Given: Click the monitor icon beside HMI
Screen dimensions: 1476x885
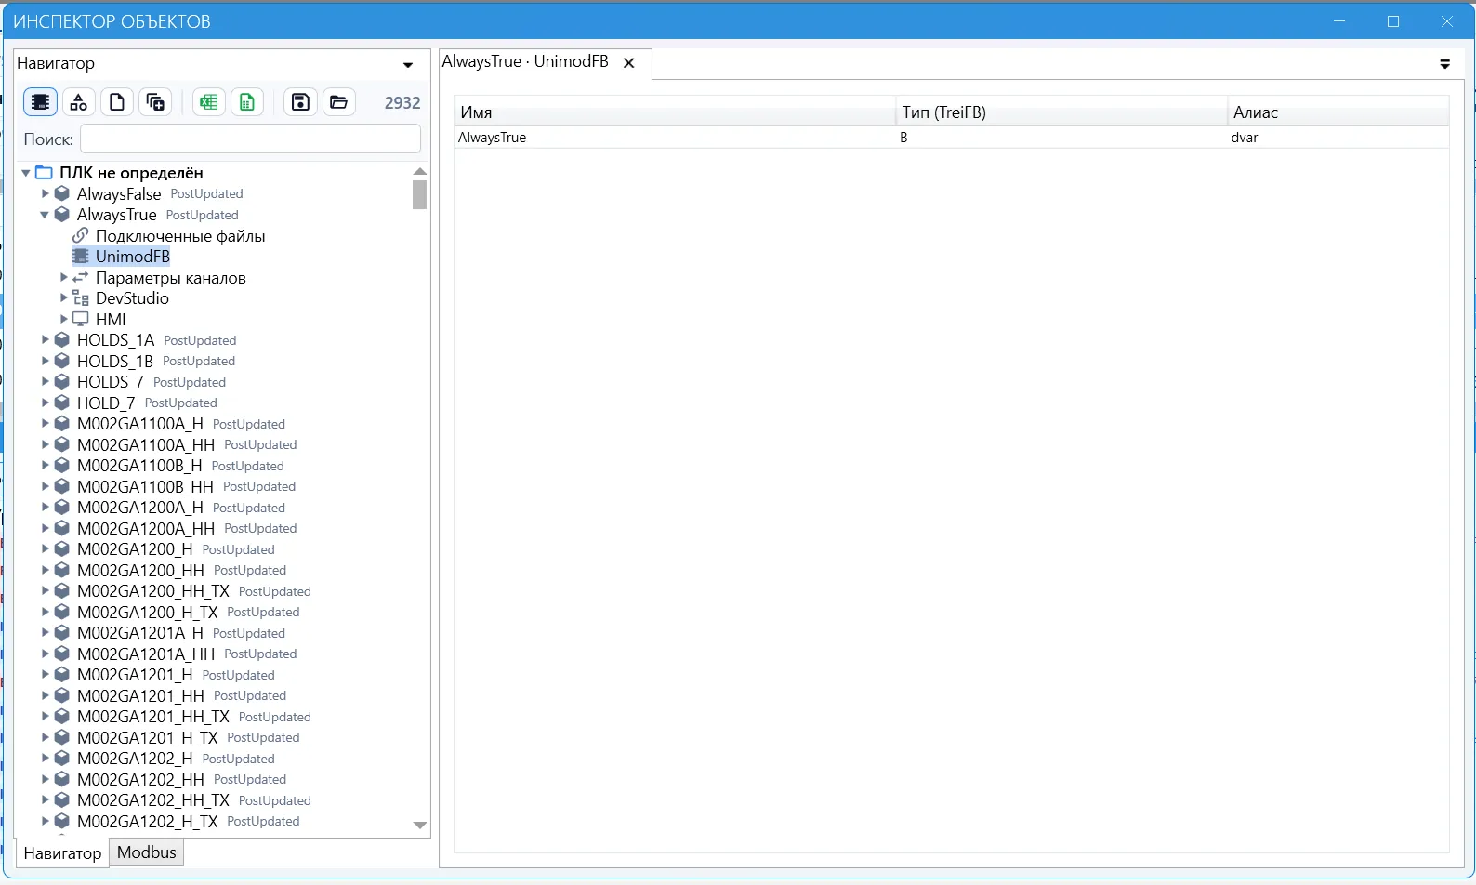Looking at the screenshot, I should pyautogui.click(x=81, y=319).
